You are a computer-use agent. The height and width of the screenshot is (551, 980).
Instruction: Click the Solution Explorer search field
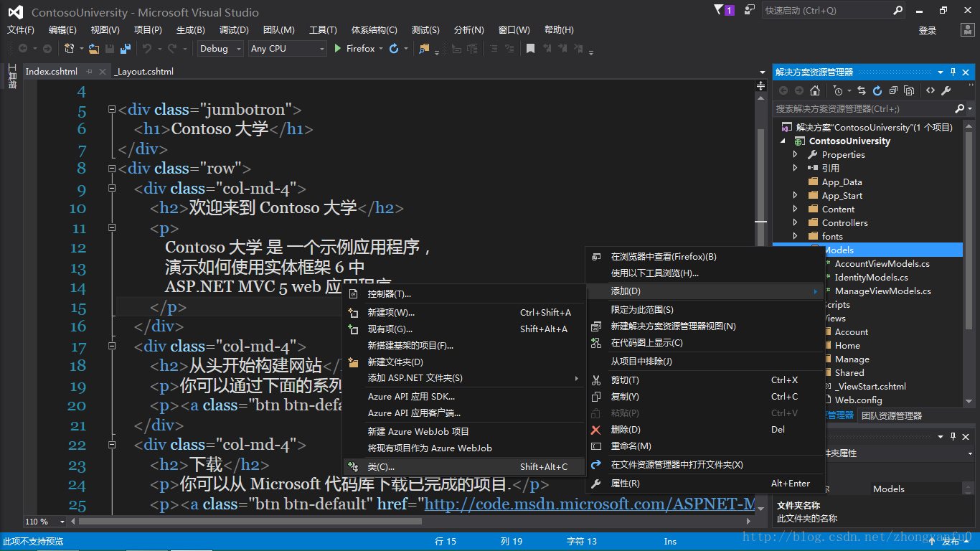pyautogui.click(x=864, y=108)
